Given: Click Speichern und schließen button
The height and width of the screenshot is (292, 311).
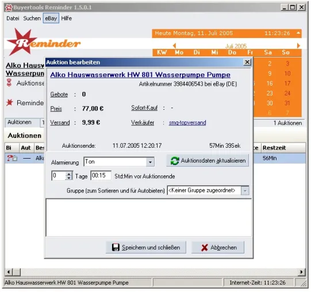Looking at the screenshot, I should click(x=146, y=247).
